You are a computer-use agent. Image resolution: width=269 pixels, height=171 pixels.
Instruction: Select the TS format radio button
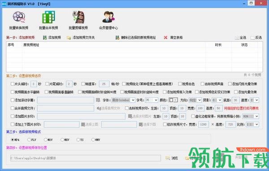coord(78,140)
